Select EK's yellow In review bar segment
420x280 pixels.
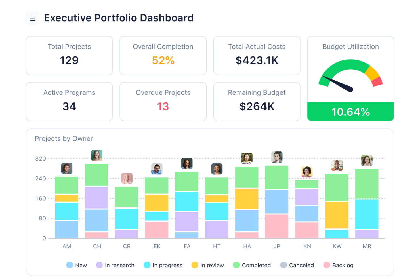point(157,203)
